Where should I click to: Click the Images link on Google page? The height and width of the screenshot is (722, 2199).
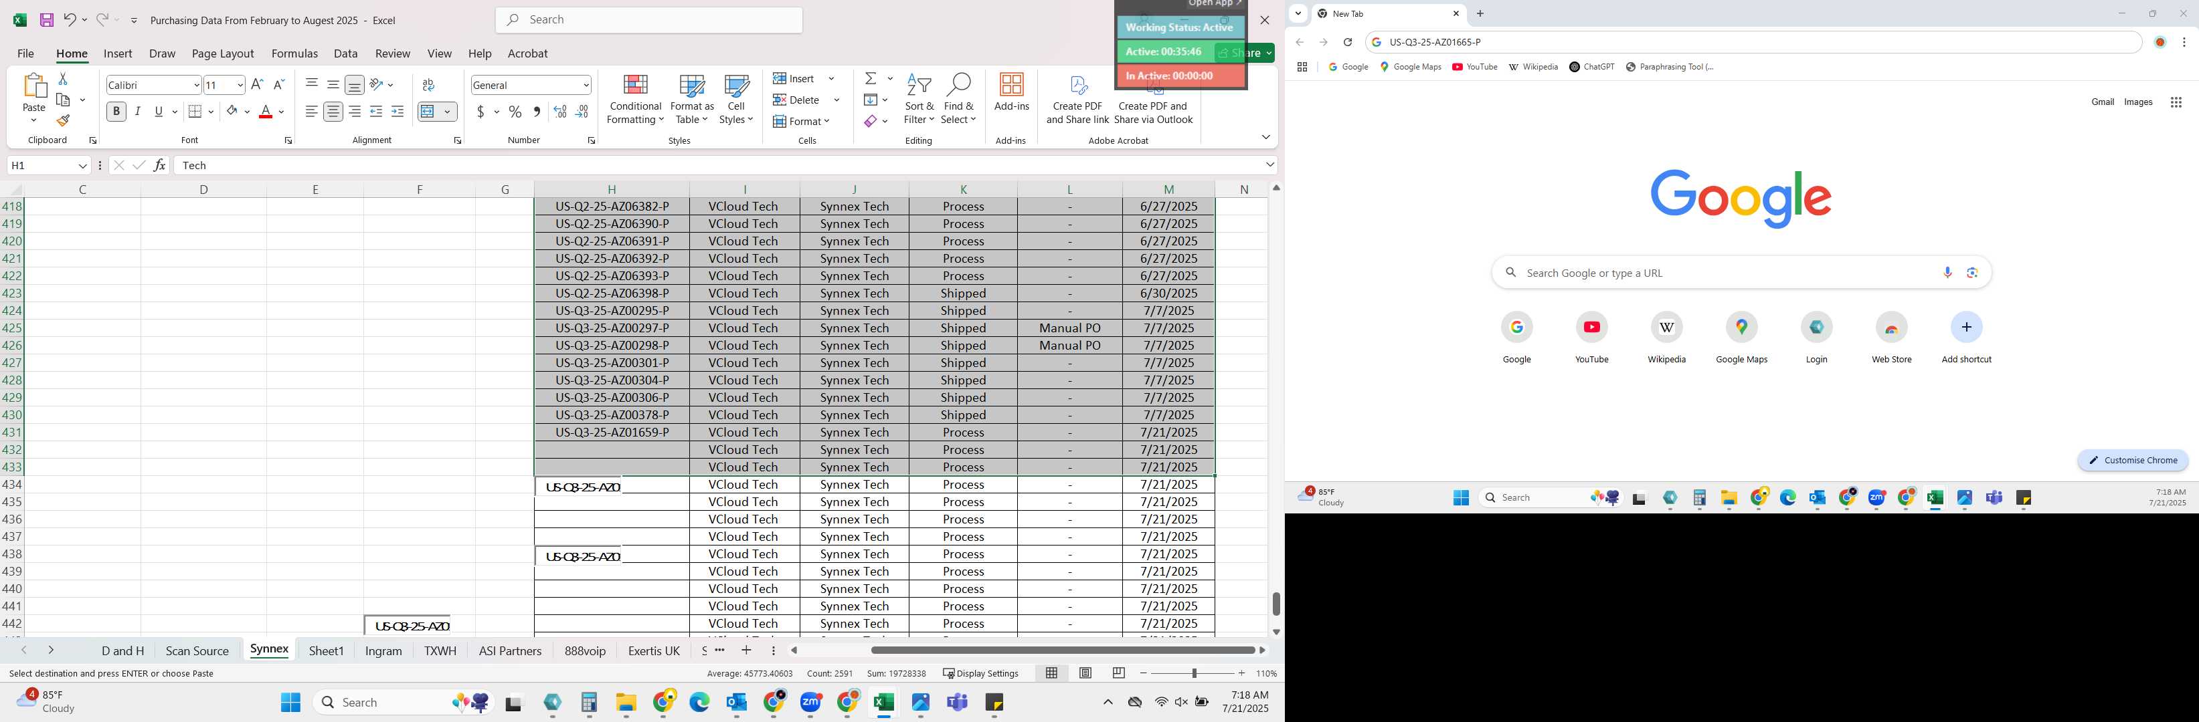pos(2138,102)
